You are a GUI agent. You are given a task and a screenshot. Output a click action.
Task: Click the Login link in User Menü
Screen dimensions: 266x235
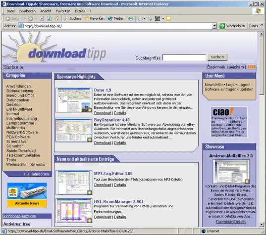click(x=231, y=85)
